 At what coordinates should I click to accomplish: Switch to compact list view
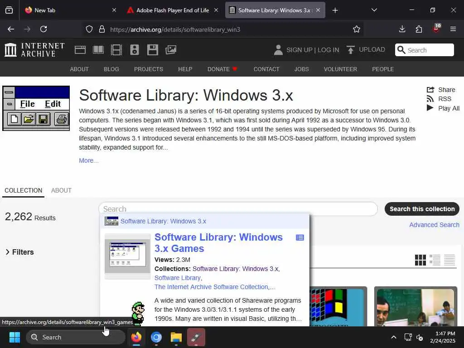click(x=449, y=260)
